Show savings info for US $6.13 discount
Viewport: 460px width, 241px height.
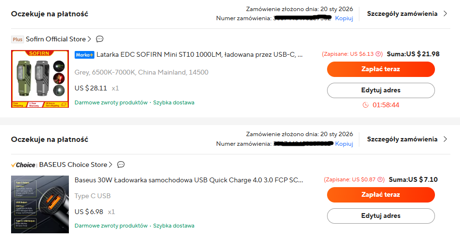pos(379,54)
